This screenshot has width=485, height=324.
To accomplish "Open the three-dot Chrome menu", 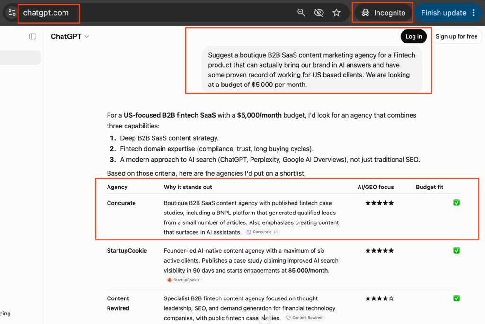I will (x=474, y=13).
